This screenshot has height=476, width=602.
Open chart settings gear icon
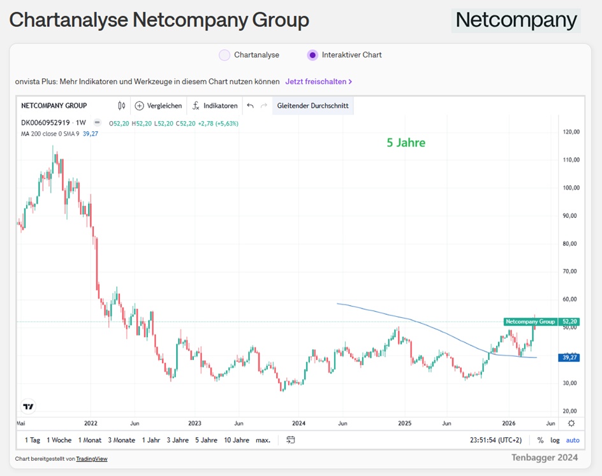[571, 423]
